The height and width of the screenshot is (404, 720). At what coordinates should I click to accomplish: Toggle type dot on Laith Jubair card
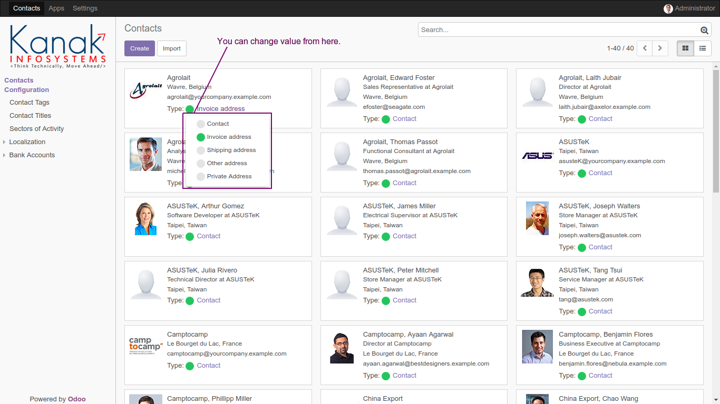(582, 119)
